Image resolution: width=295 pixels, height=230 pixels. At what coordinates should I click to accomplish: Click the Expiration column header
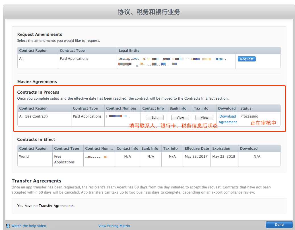(x=221, y=148)
